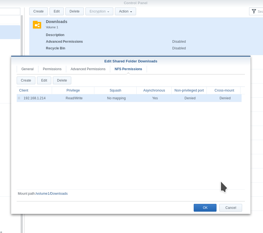Create a new NFS rule in dialog
263x233 pixels.
pyautogui.click(x=26, y=80)
